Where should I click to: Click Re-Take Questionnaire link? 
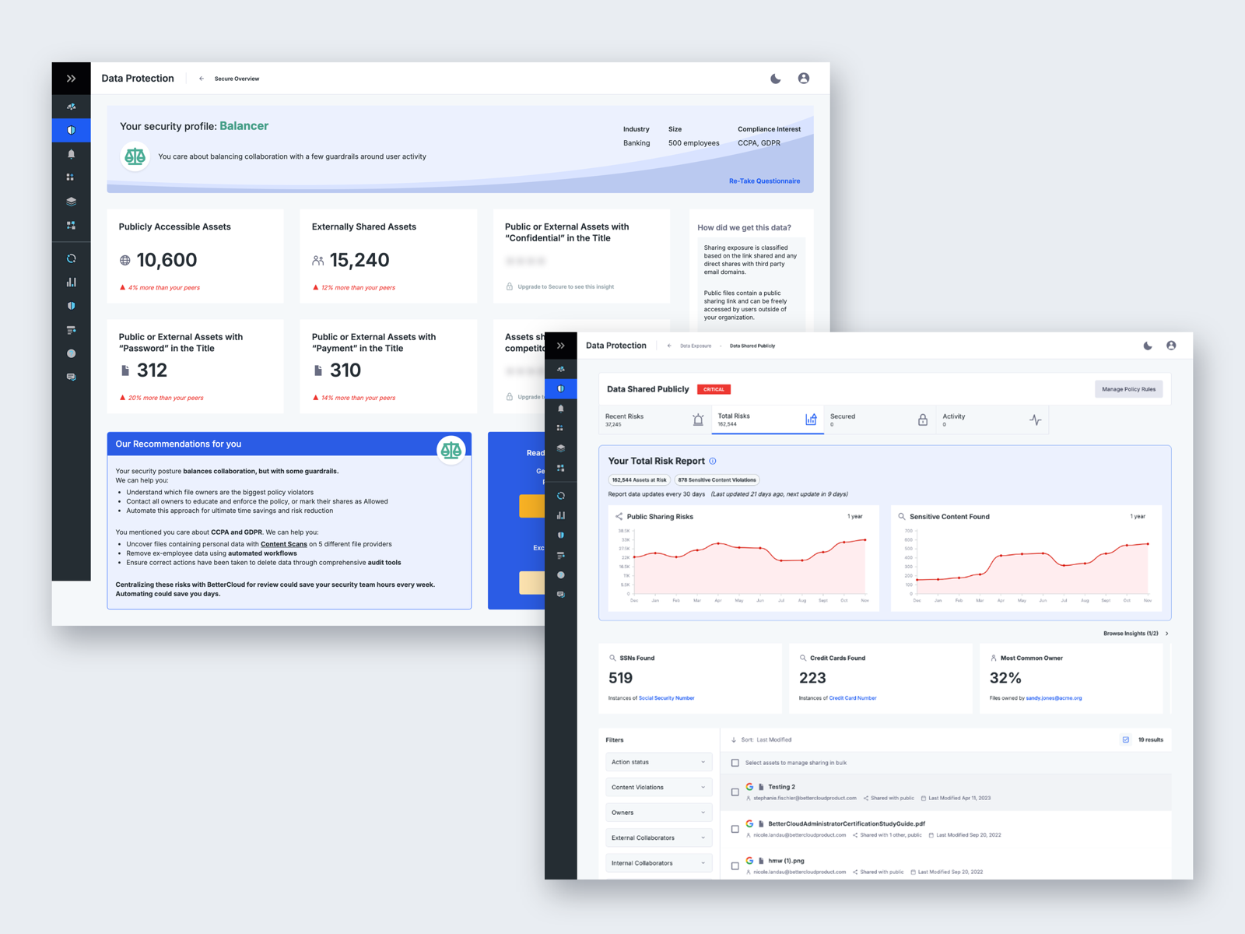[x=764, y=181]
